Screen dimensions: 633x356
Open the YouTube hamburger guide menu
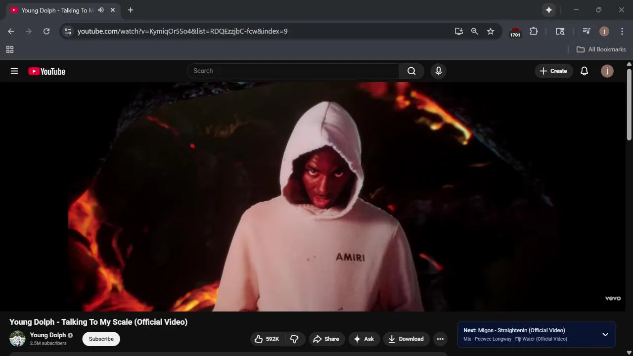[14, 71]
